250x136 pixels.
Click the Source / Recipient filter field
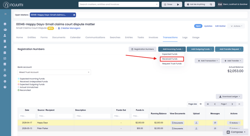[x=55, y=116]
